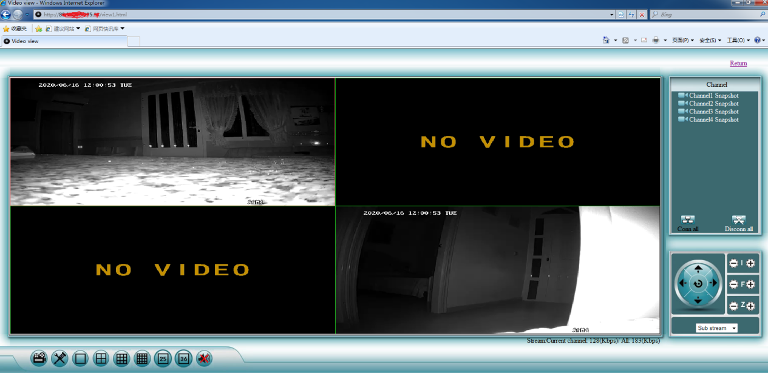
Task: Select Channel1 Snapshot in channel list
Action: (x=709, y=96)
